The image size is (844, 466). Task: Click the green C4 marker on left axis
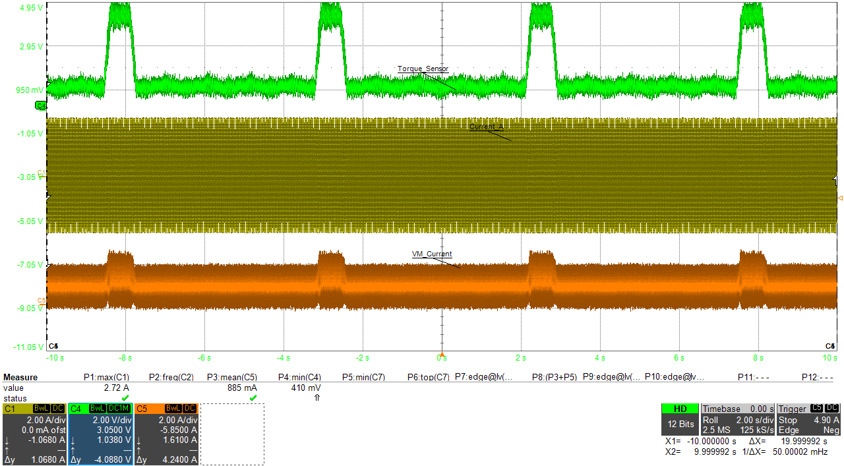pyautogui.click(x=40, y=105)
